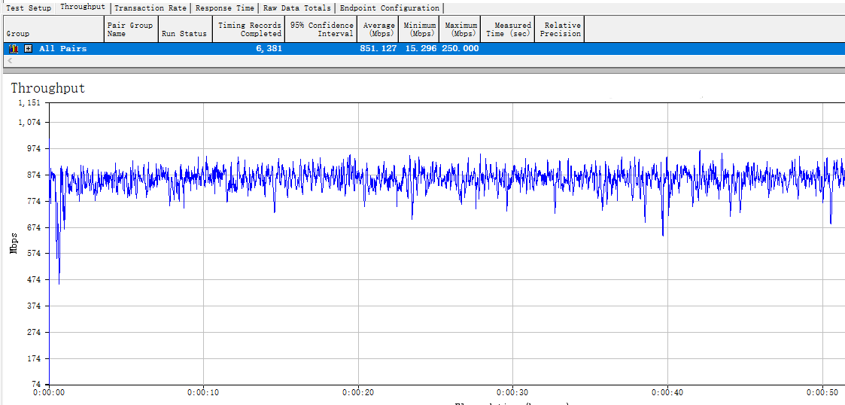Image resolution: width=845 pixels, height=405 pixels.
Task: Click the Throughput tab
Action: (83, 7)
